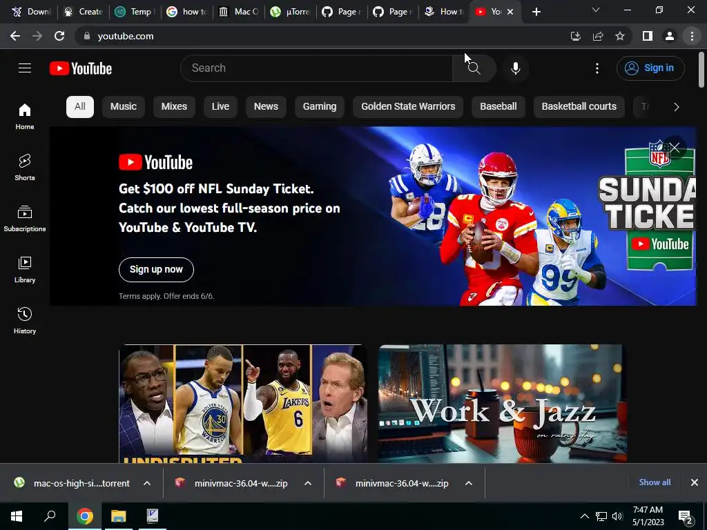Viewport: 707px width, 530px height.
Task: Open YouTube settings three-dot menu
Action: 597,68
